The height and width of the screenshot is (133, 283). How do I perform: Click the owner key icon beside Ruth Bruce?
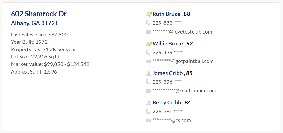149,14
